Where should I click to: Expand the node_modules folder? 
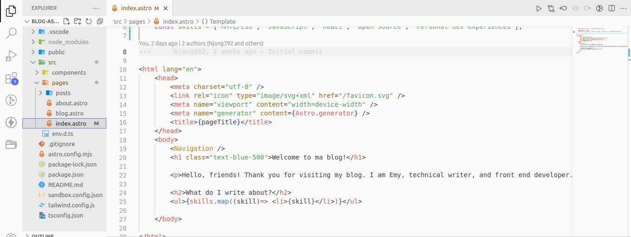(x=68, y=42)
